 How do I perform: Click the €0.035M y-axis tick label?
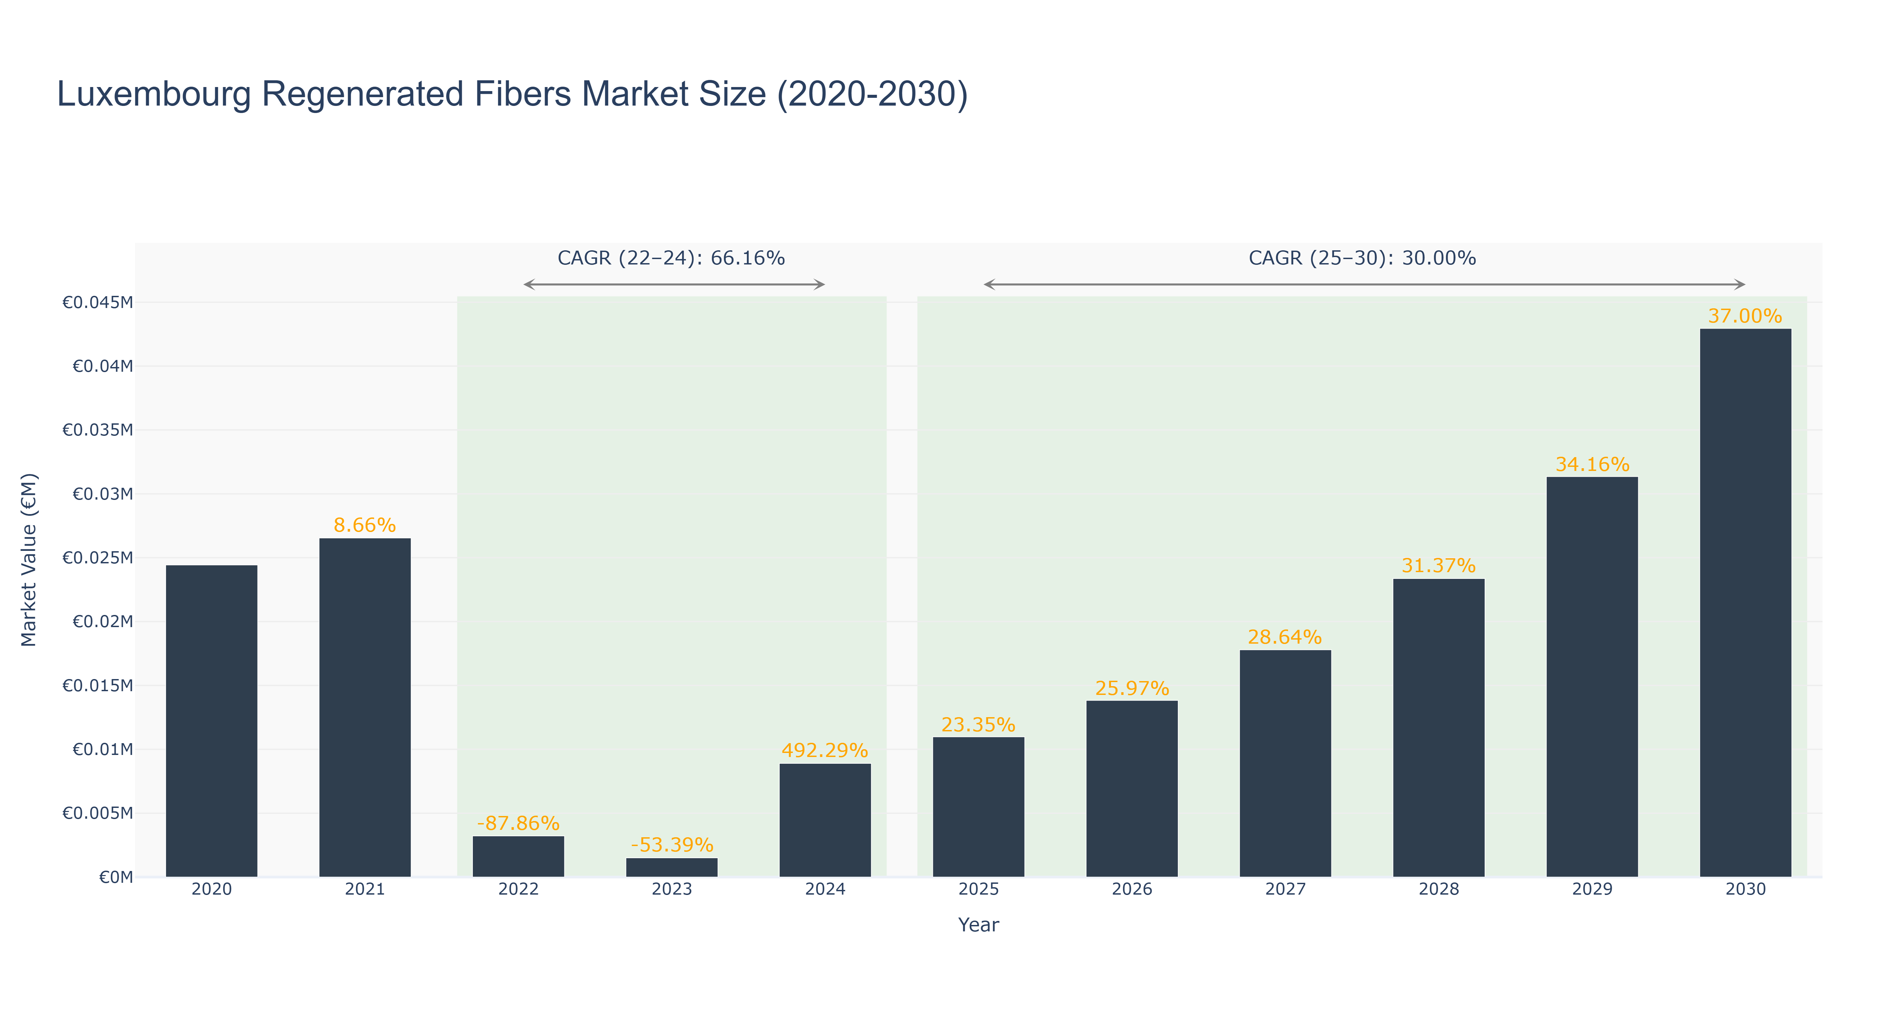point(98,430)
